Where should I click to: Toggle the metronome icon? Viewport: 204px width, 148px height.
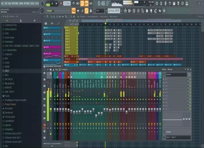tap(74, 3)
